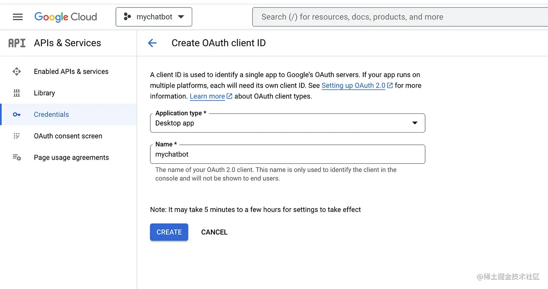Open the mychatbot project selector dropdown
548x289 pixels.
[x=154, y=17]
